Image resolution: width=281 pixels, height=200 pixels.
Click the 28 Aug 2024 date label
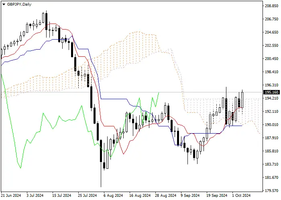(166, 196)
